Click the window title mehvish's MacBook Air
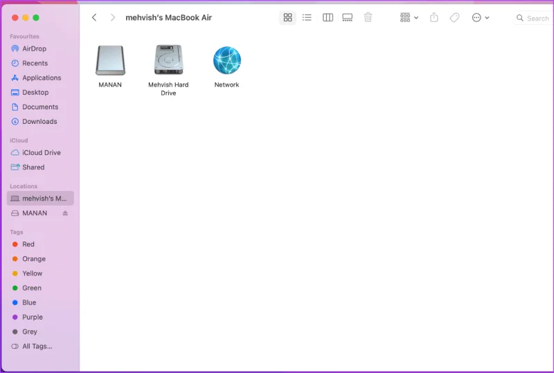The height and width of the screenshot is (373, 554). click(168, 18)
